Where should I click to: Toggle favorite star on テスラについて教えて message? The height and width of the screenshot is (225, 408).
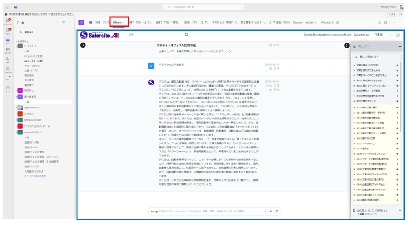(x=271, y=69)
